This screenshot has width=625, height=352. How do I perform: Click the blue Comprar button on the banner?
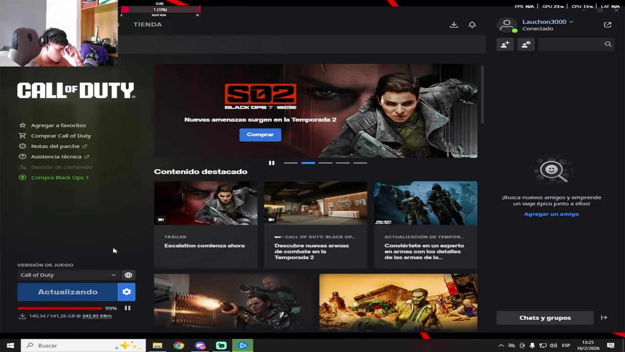coord(260,134)
